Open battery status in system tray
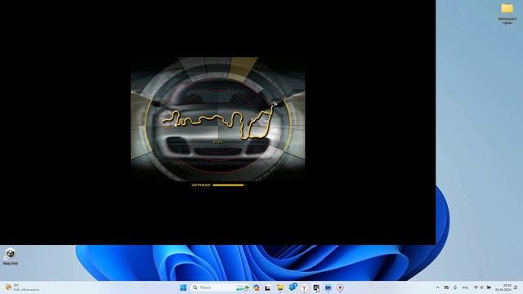523x294 pixels. click(489, 287)
